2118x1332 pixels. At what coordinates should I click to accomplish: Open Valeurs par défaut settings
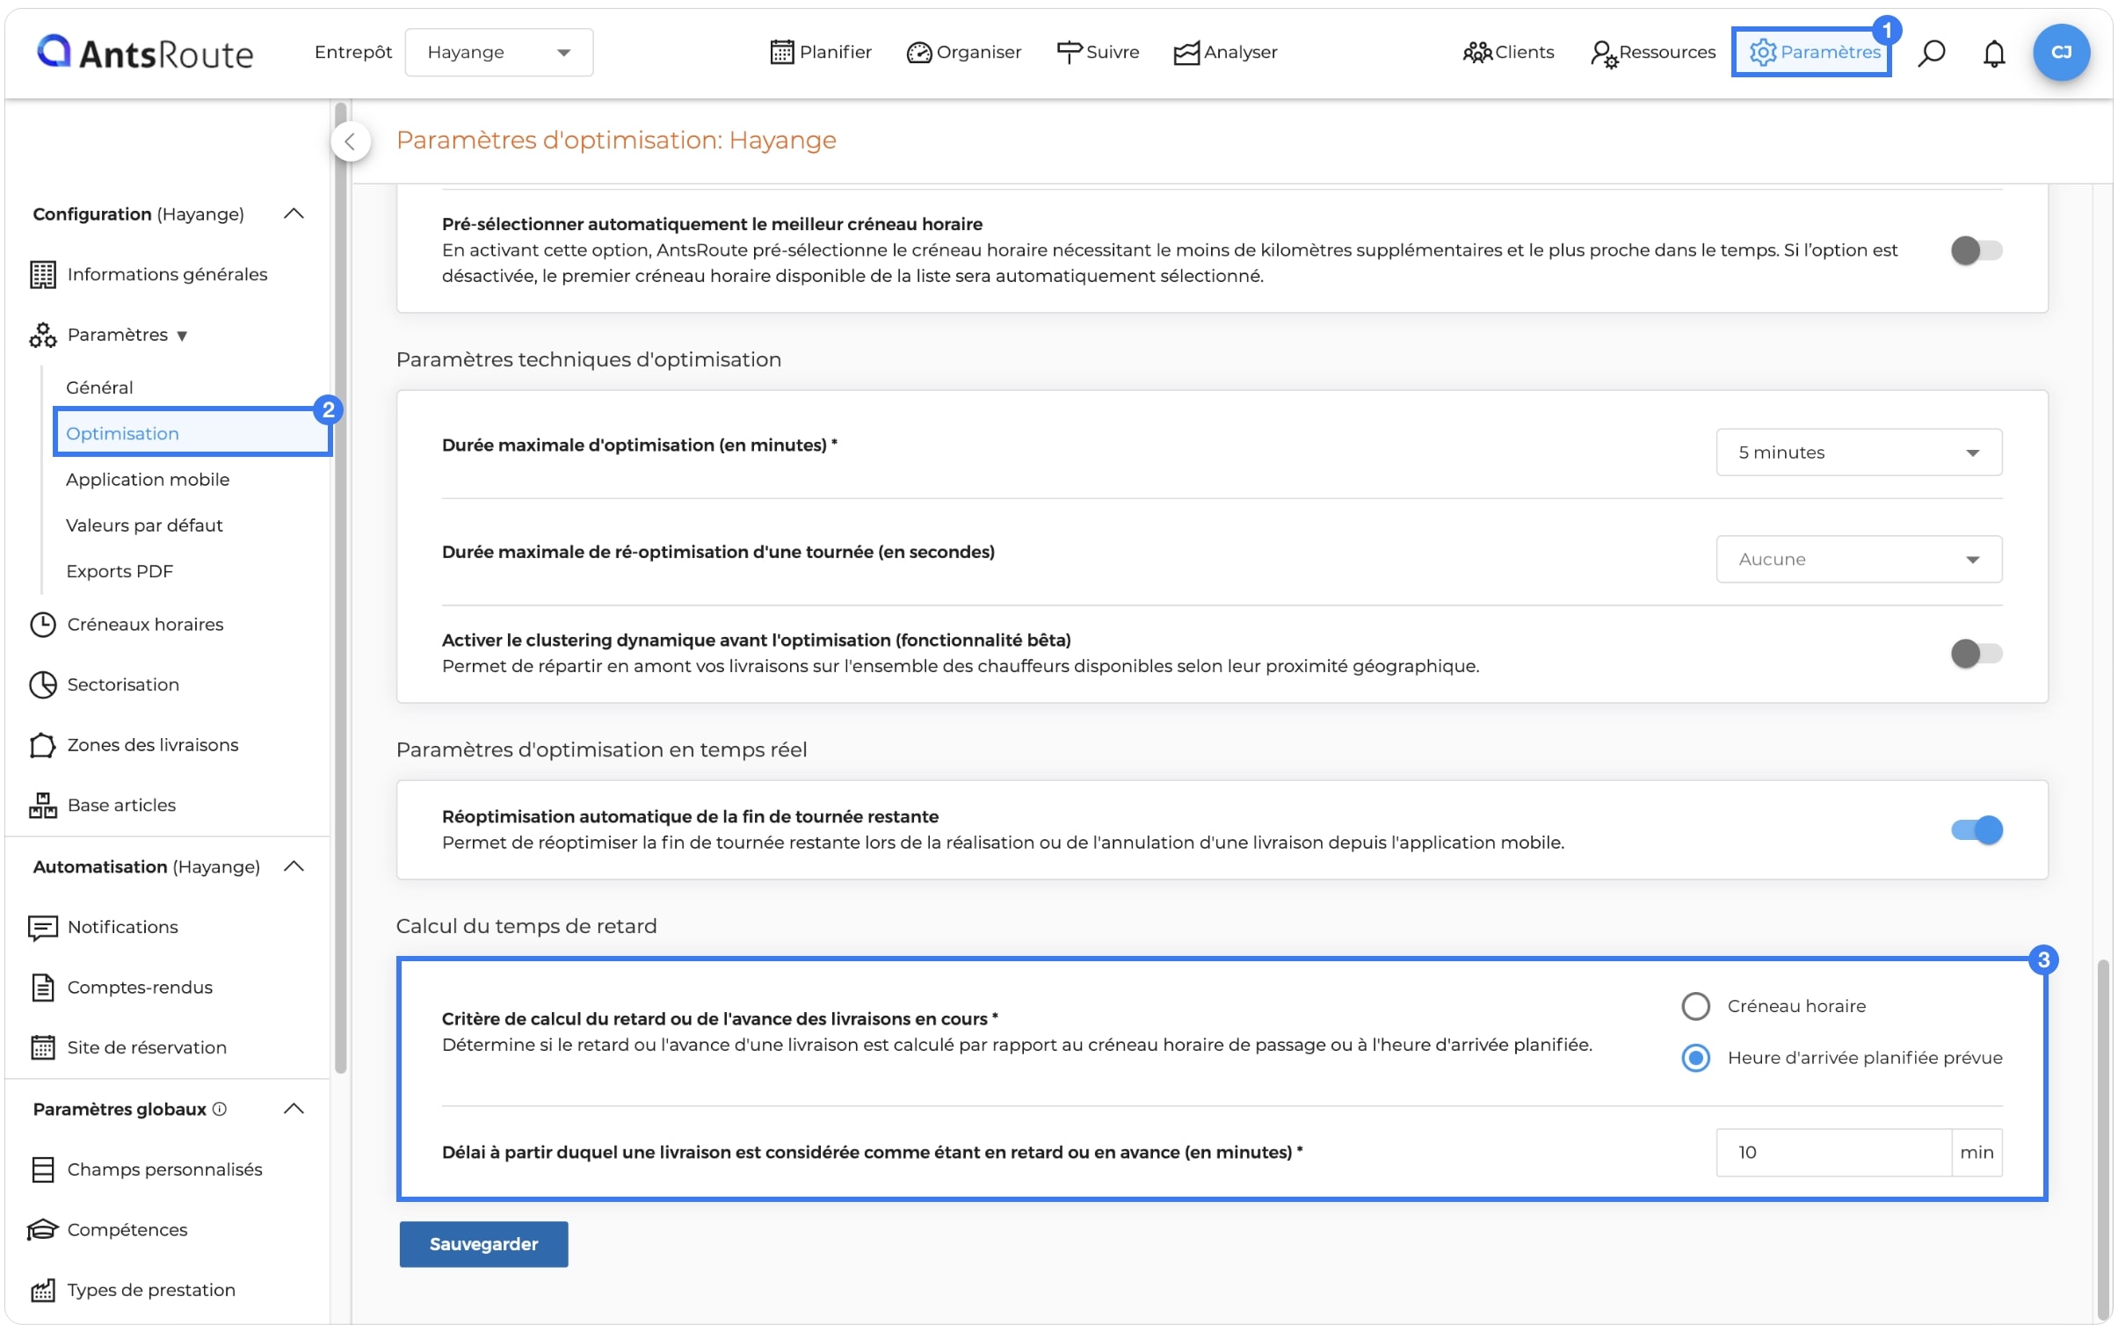point(144,525)
